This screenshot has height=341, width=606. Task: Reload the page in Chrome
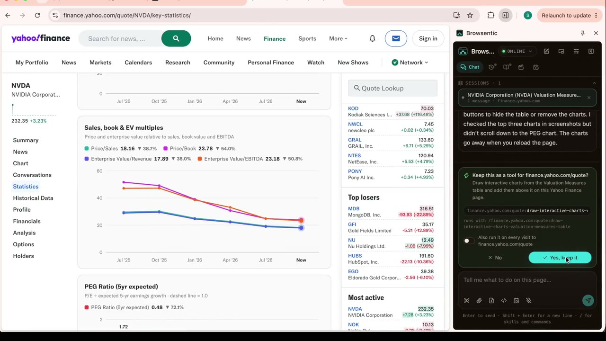point(37,15)
